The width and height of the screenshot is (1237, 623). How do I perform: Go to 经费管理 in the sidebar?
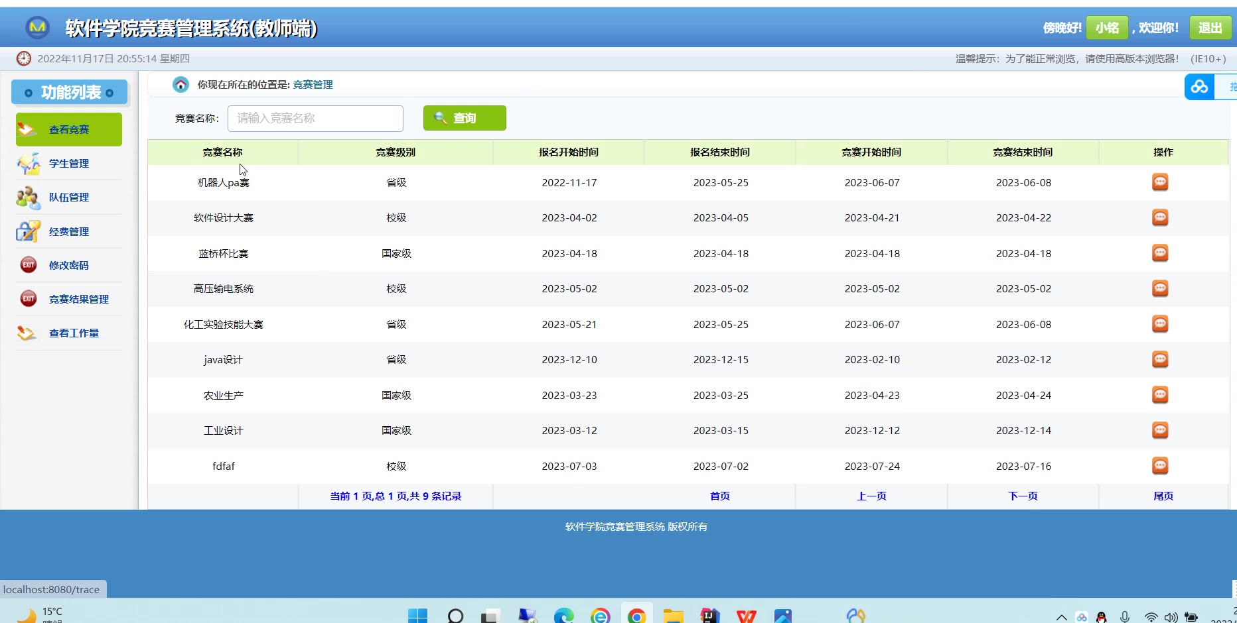[x=69, y=232]
